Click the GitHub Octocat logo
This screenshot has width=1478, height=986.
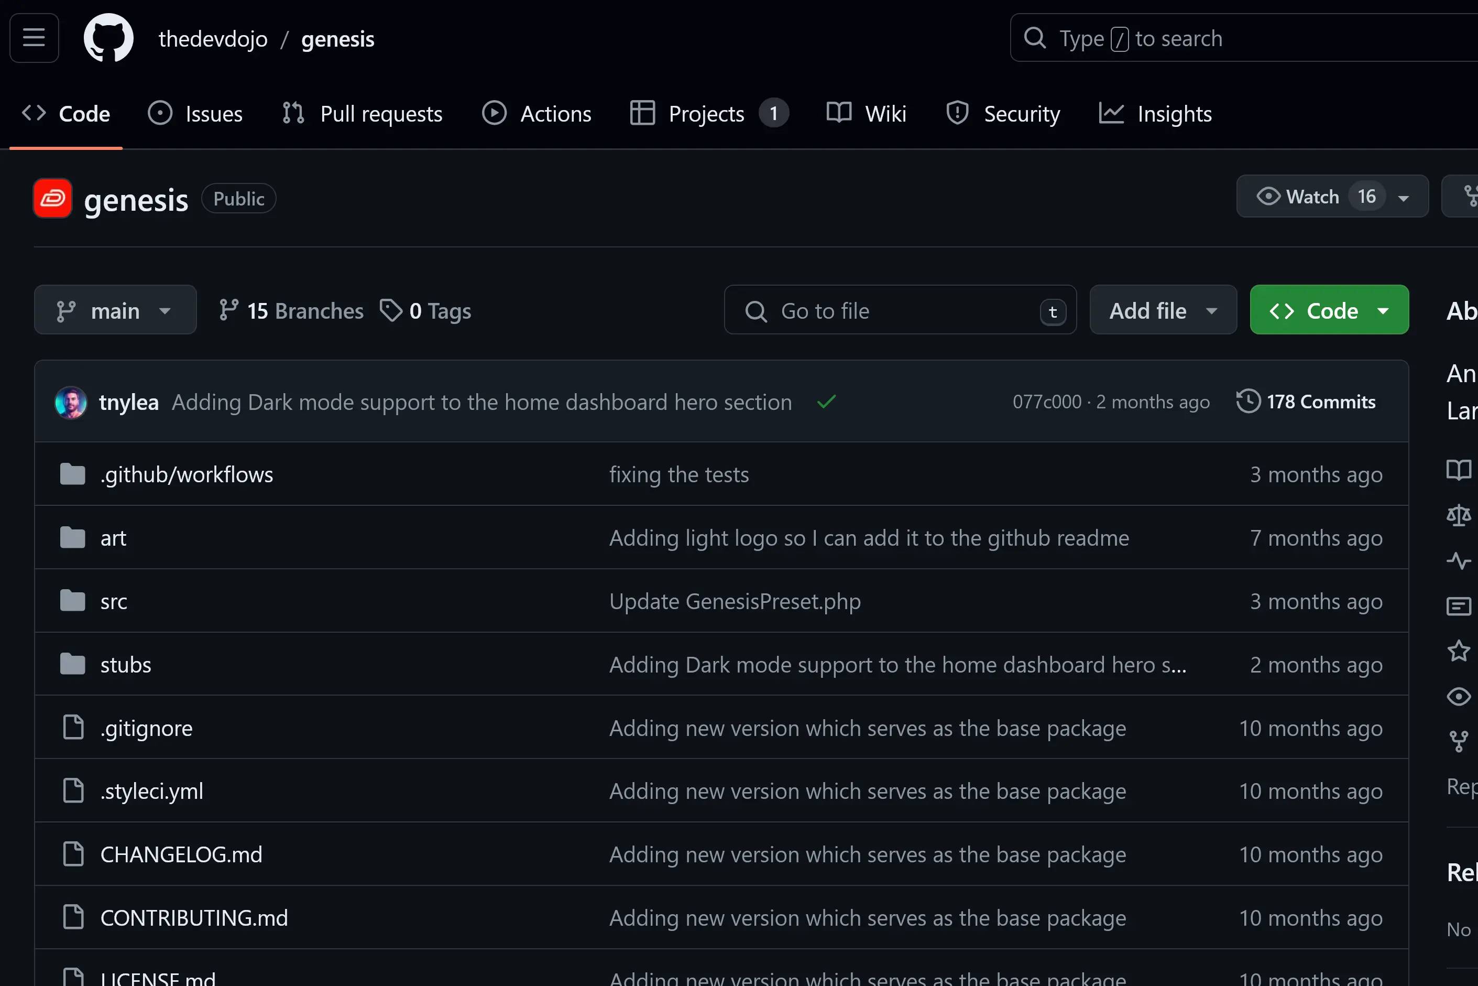point(108,38)
